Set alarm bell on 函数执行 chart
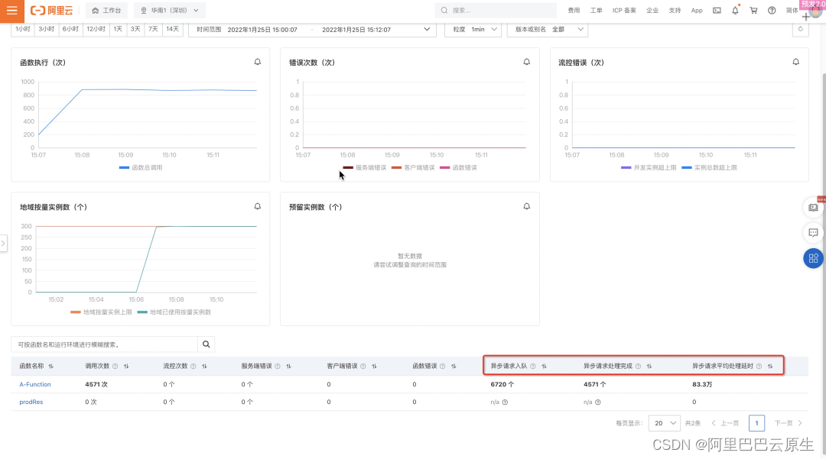 point(258,62)
